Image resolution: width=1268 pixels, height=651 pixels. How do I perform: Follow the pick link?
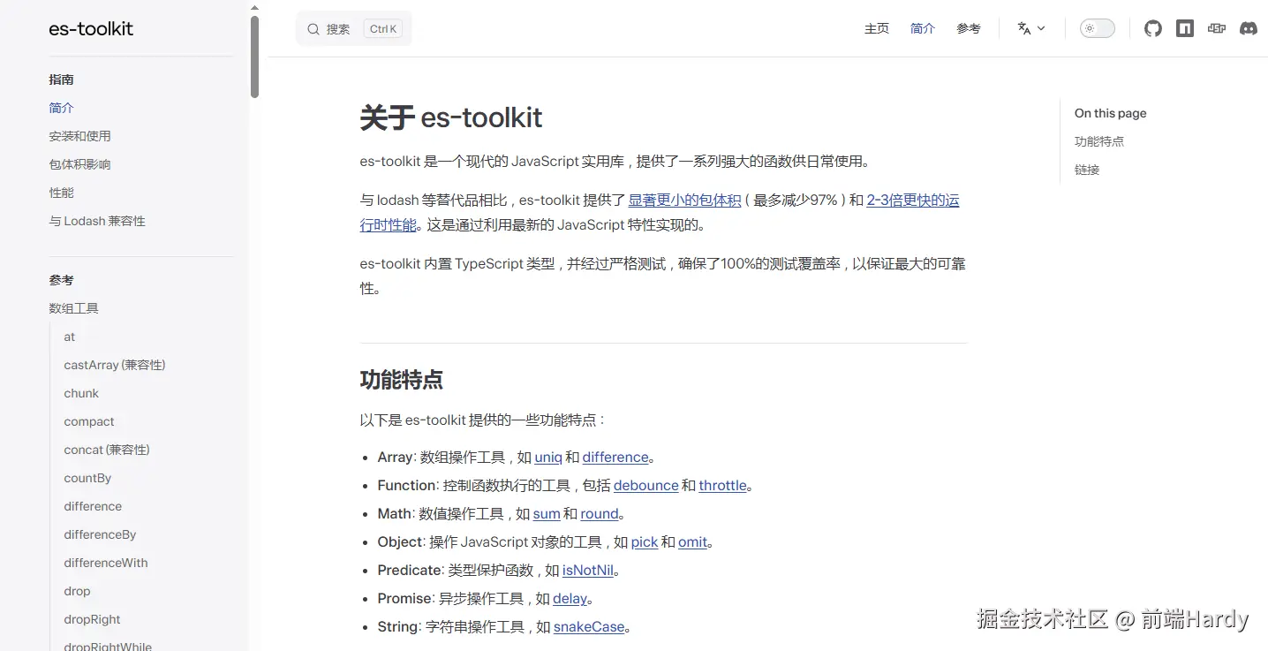pyautogui.click(x=645, y=542)
